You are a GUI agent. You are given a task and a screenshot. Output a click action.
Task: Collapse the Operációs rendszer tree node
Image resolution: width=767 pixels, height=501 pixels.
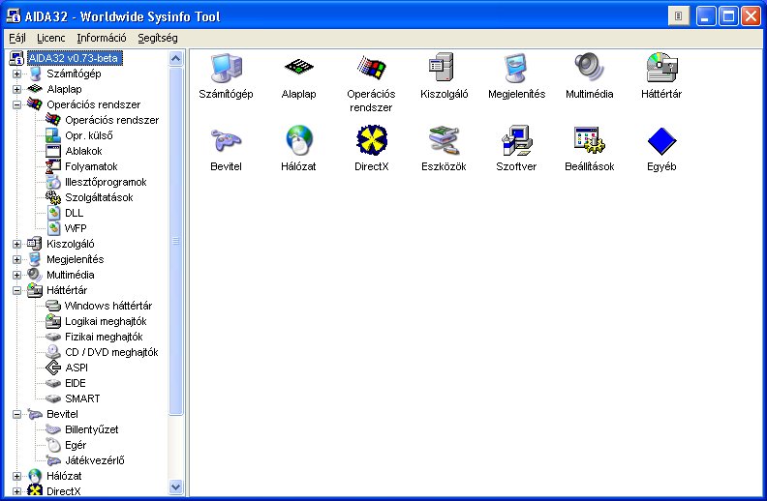tap(17, 104)
